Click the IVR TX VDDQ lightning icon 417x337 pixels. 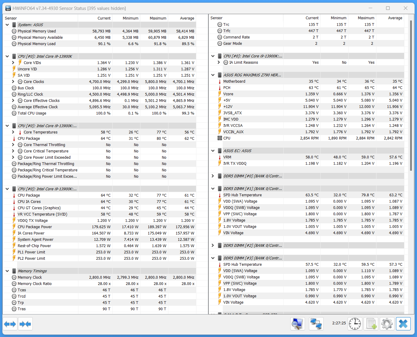point(220,164)
